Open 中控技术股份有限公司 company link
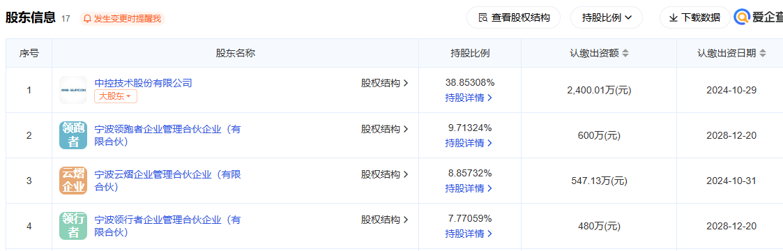The image size is (783, 251). point(144,83)
